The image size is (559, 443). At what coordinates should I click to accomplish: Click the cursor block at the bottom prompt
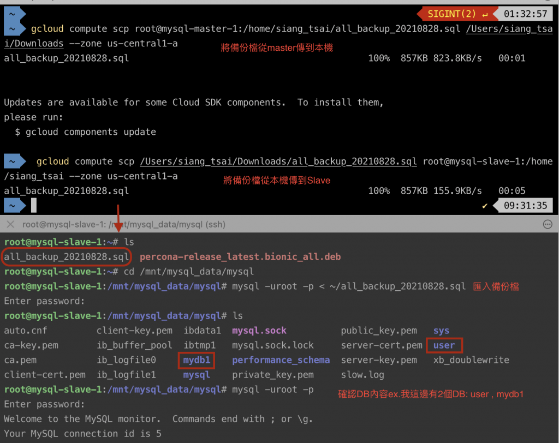click(34, 205)
